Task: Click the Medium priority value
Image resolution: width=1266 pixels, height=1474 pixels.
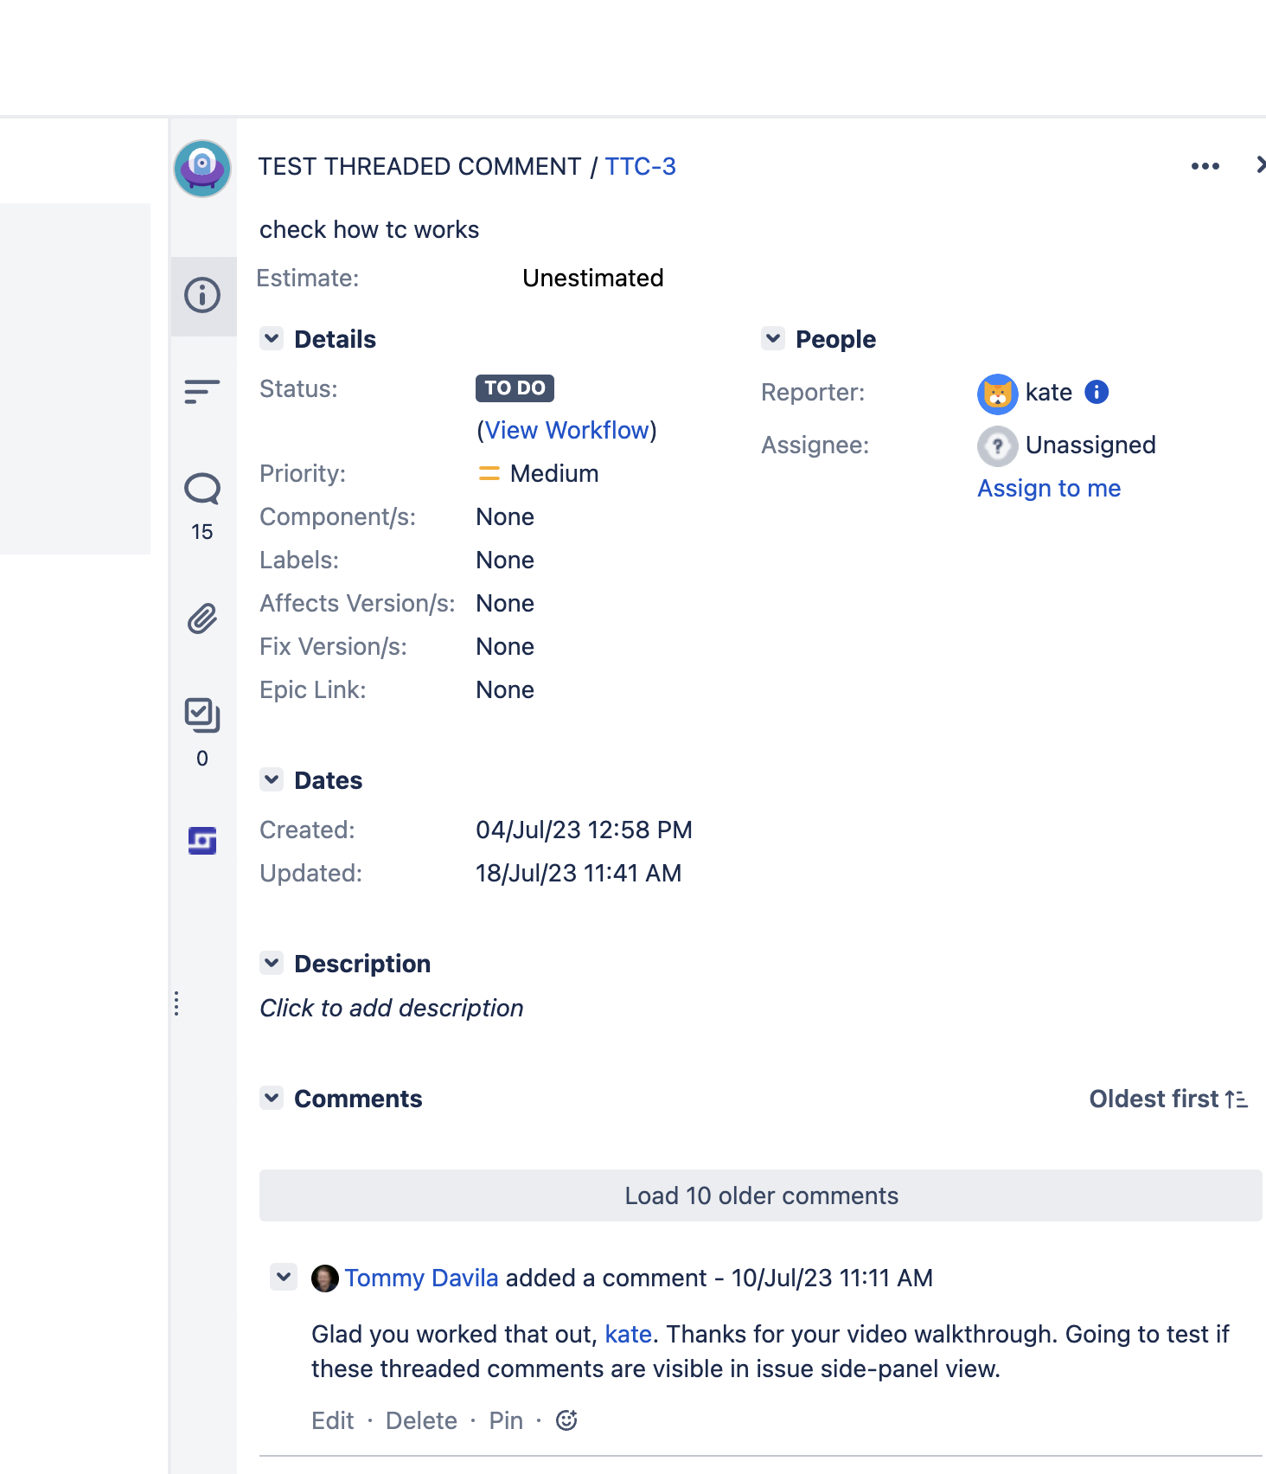Action: coord(554,473)
